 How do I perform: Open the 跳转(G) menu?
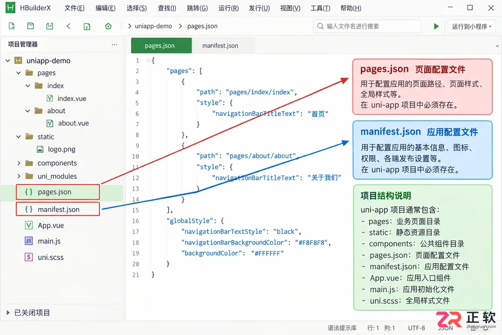197,8
